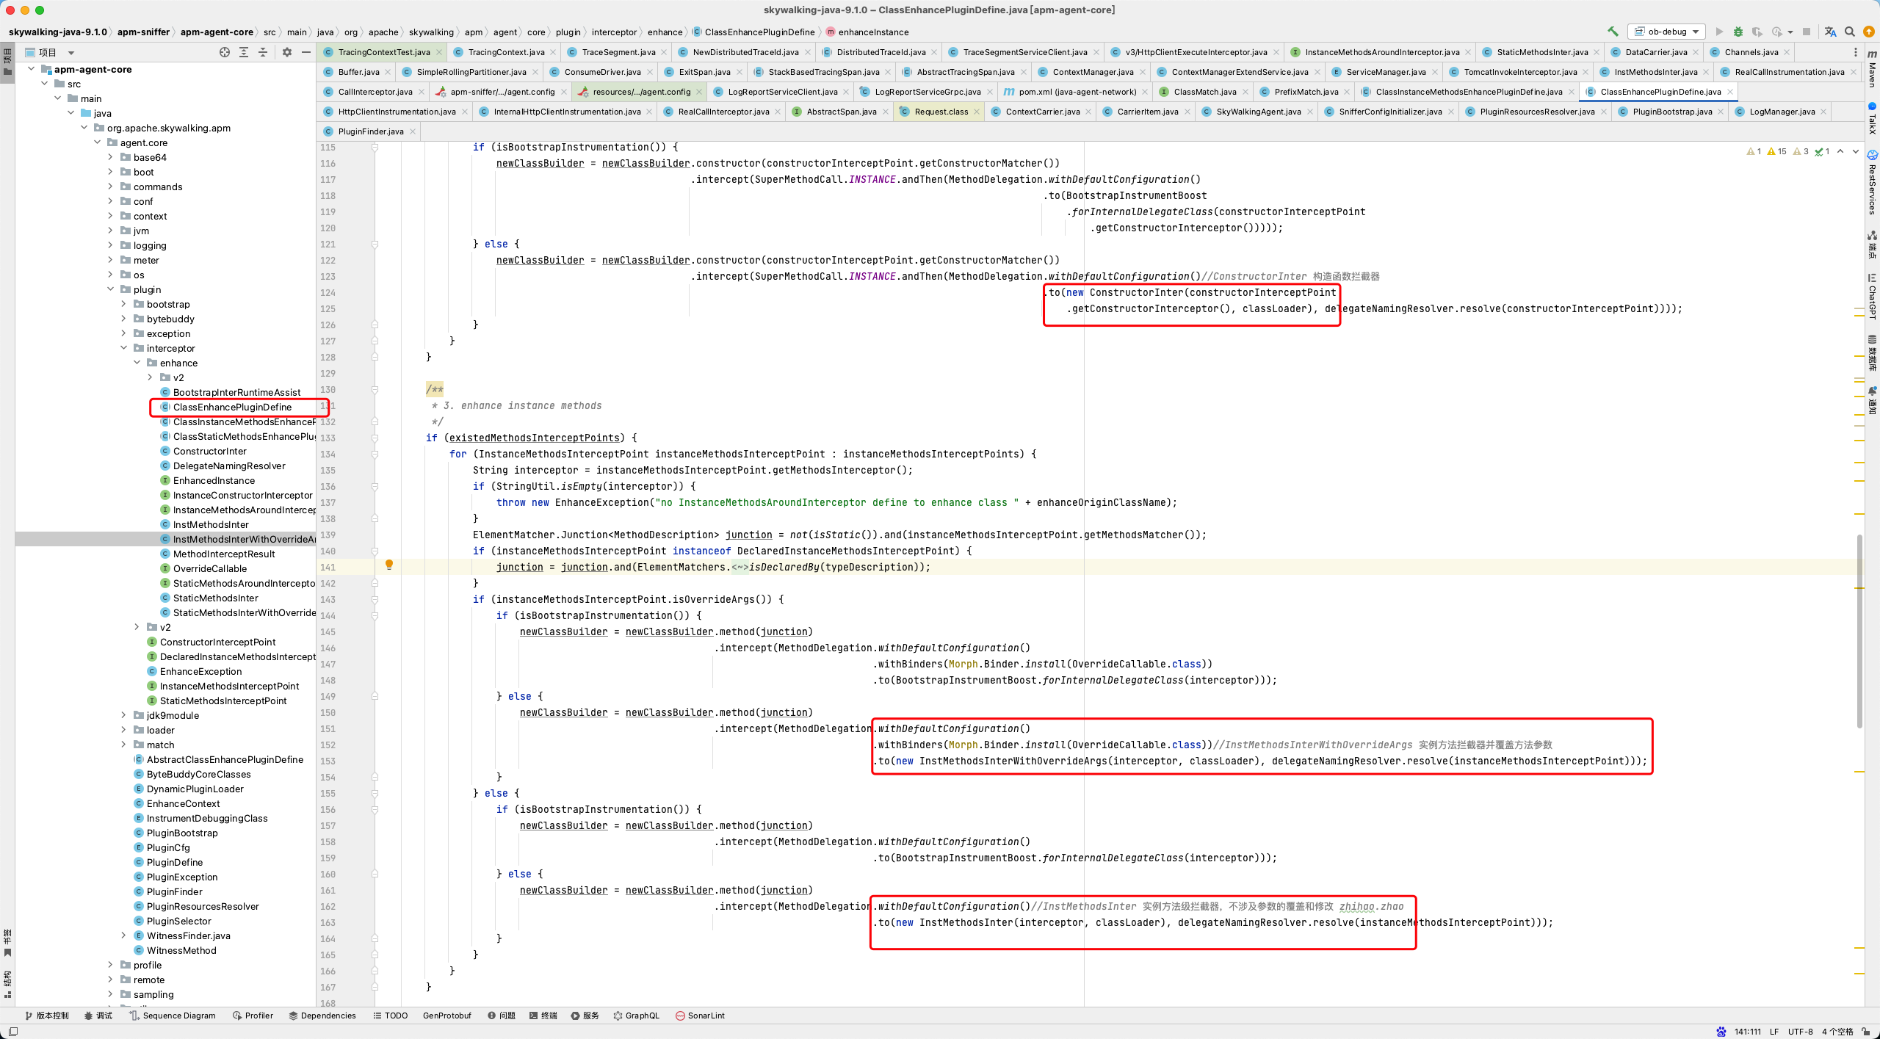Viewport: 1880px width, 1039px height.
Task: Open Search Everywhere magnifier icon
Action: (1850, 32)
